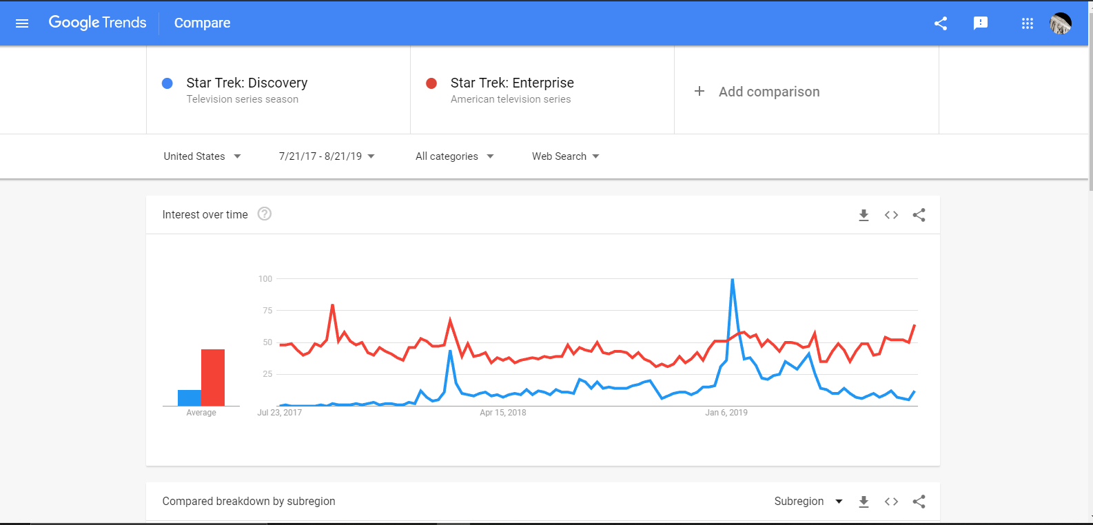Download Interest over time data
Screen dimensions: 1093x525
pos(864,215)
